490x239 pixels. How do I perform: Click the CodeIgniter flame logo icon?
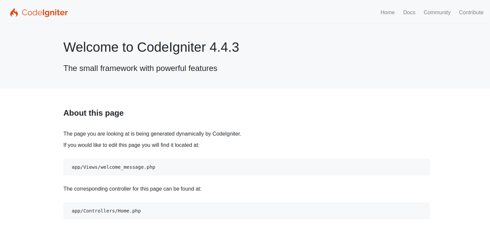tap(14, 13)
